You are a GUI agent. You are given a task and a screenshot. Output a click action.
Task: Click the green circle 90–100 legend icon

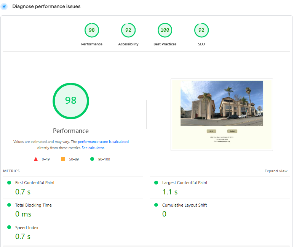click(x=92, y=159)
